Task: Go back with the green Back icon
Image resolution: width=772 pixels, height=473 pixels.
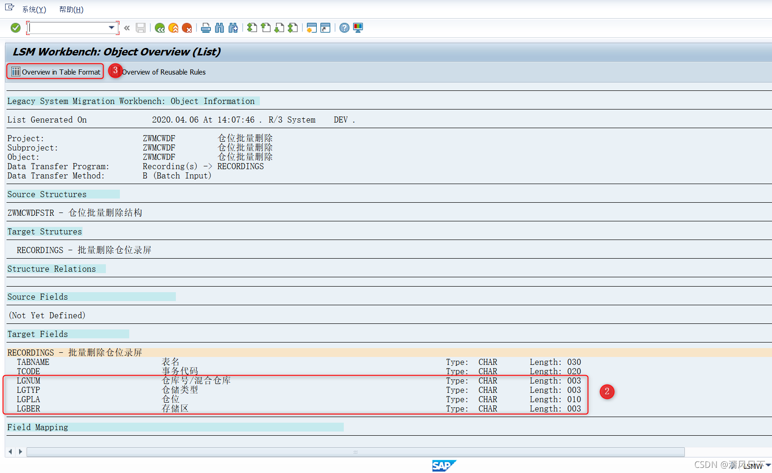Action: [x=160, y=28]
